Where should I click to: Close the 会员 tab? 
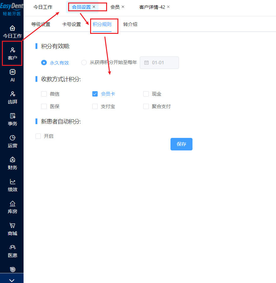click(123, 7)
